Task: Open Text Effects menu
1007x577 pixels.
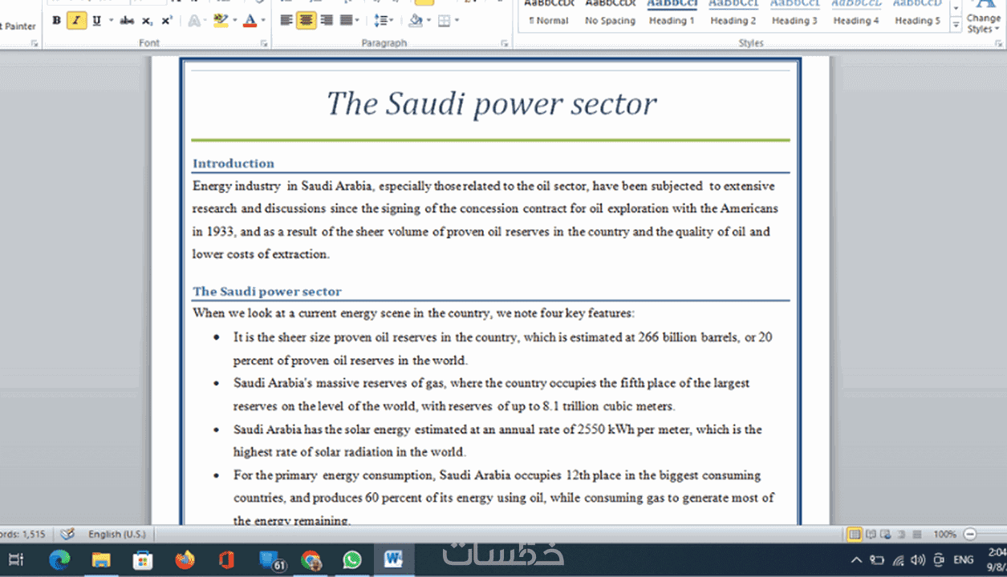Action: point(195,21)
